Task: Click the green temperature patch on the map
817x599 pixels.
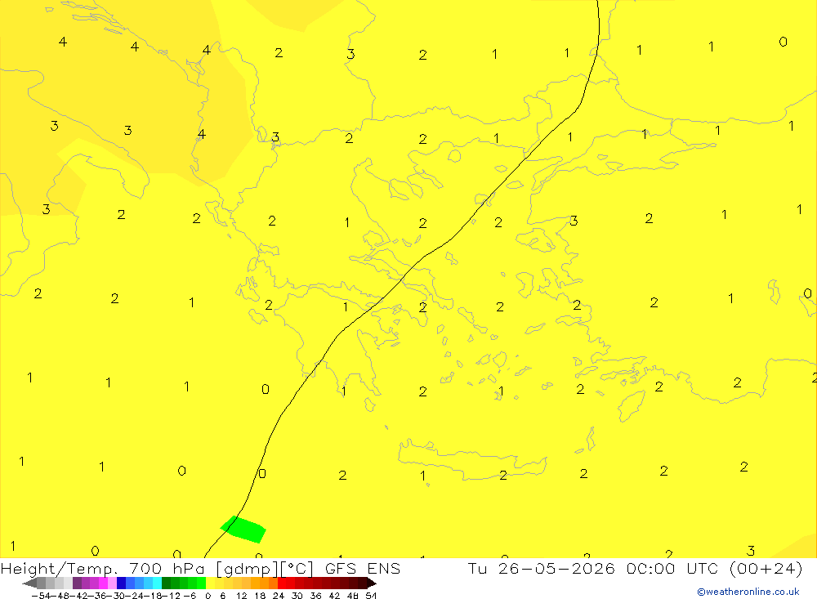Action: tap(243, 530)
